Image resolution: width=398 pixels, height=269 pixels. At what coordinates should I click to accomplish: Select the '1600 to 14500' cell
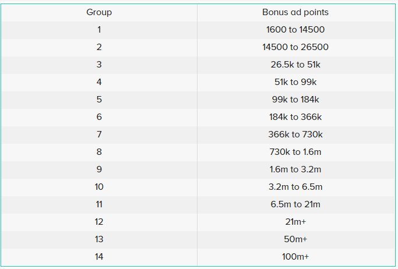[x=295, y=30]
